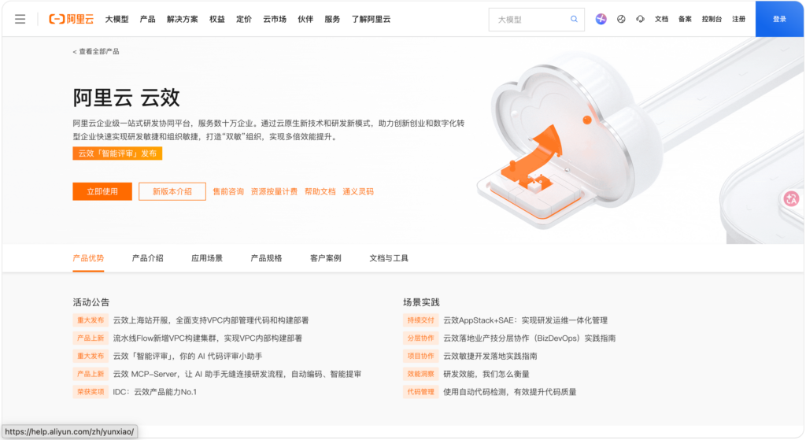Click the 持续交付 tag
Viewport: 806px width, 440px height.
tap(420, 320)
